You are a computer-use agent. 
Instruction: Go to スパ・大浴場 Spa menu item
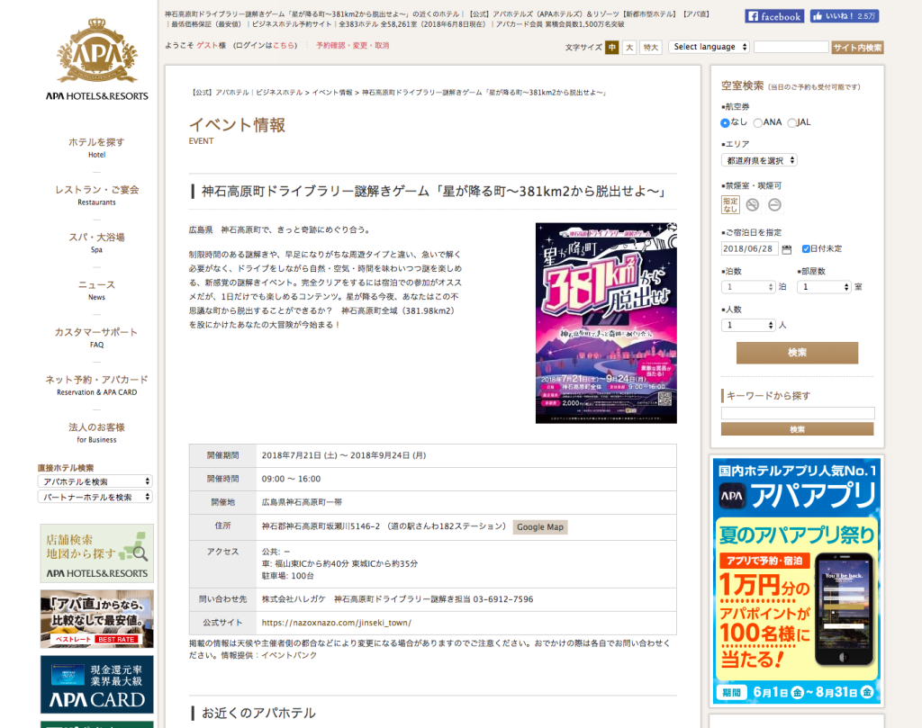(96, 242)
